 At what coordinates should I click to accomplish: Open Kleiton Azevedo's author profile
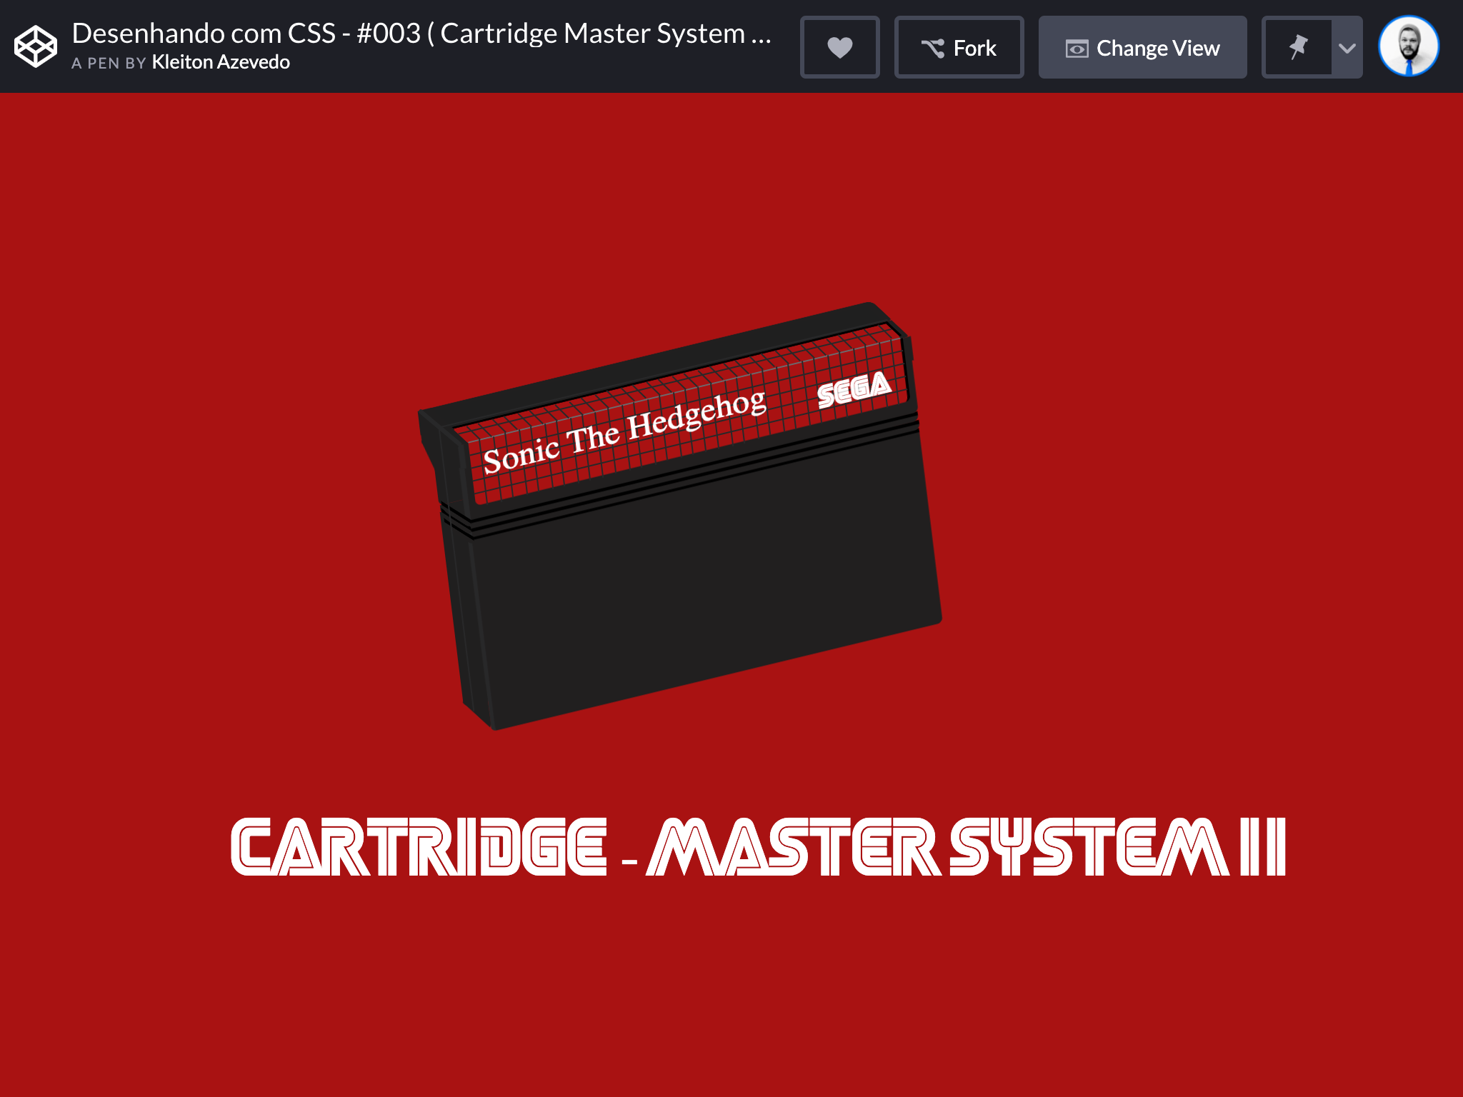(x=220, y=63)
